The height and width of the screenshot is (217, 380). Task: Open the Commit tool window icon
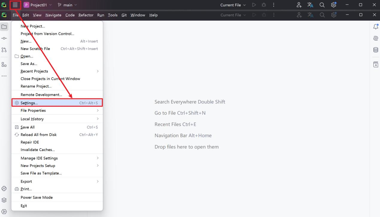point(4,39)
